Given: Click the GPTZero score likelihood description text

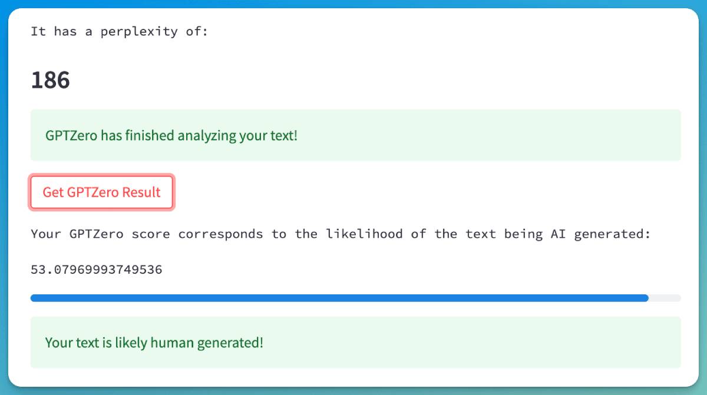Looking at the screenshot, I should (x=340, y=234).
